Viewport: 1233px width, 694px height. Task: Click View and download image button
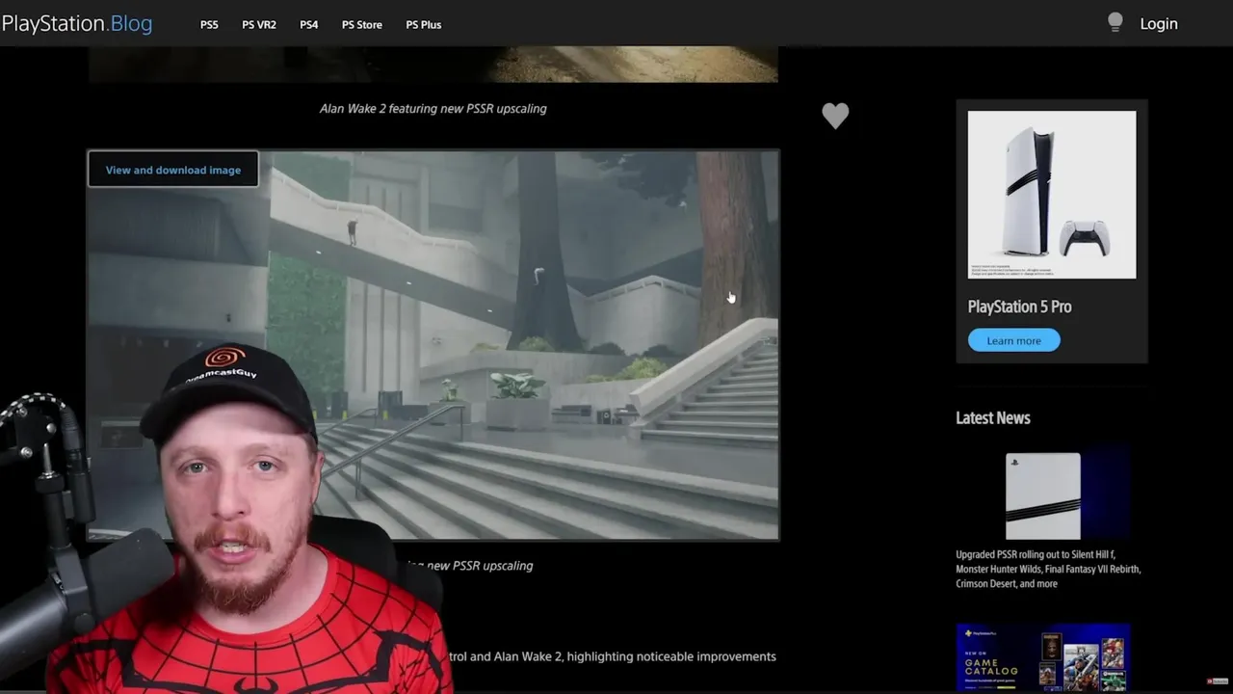coord(173,170)
